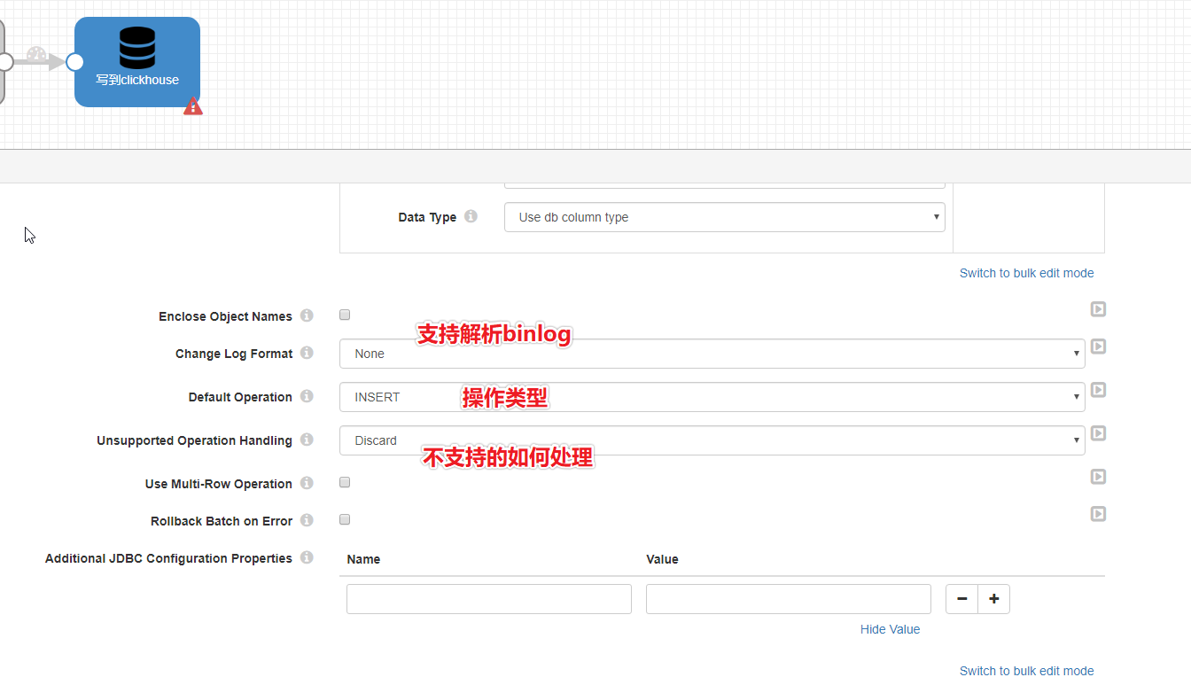Enable Use Multi-Row Operation checkbox

tap(345, 482)
